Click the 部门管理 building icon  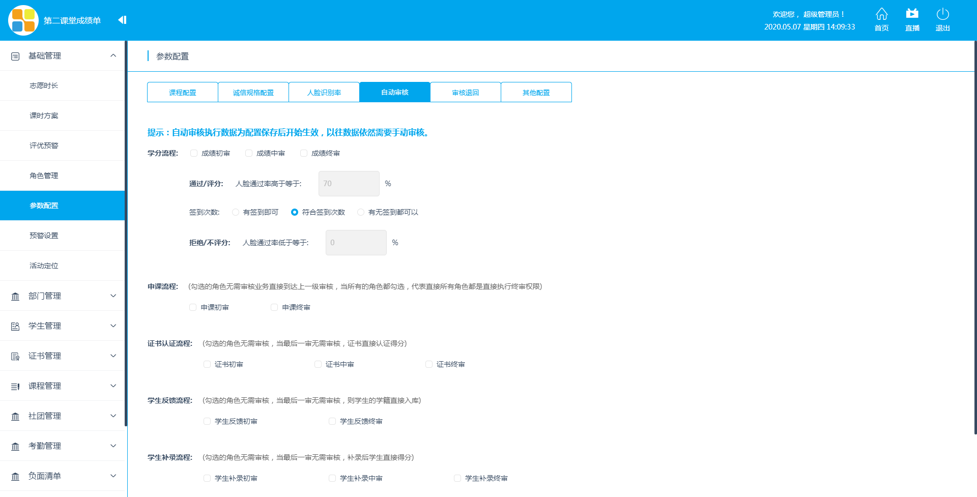pos(15,296)
